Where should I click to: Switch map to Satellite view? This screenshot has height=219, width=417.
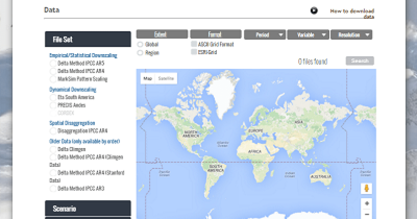click(166, 79)
